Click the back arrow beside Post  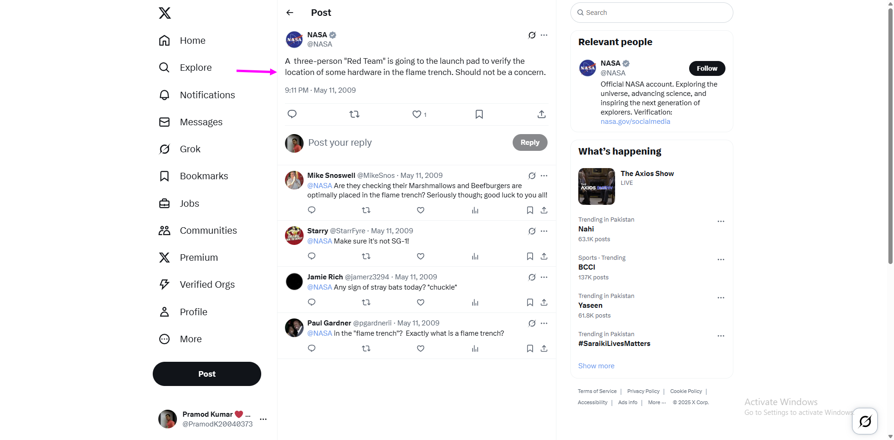(x=290, y=13)
